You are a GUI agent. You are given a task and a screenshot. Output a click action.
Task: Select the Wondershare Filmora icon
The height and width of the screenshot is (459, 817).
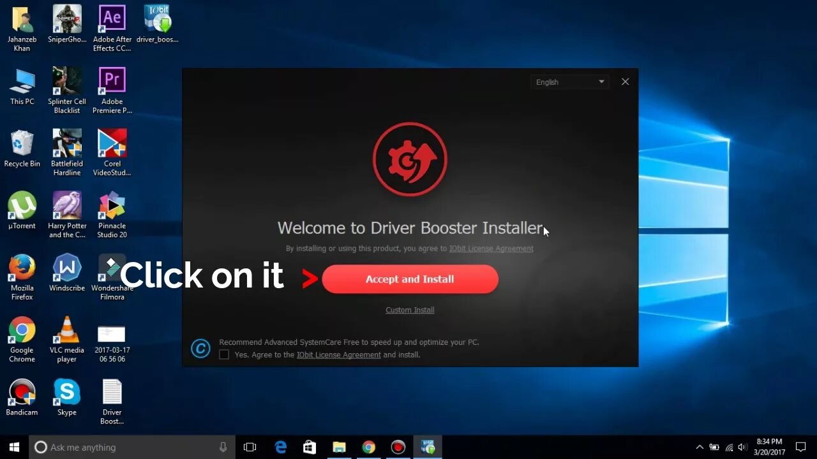pos(112,277)
